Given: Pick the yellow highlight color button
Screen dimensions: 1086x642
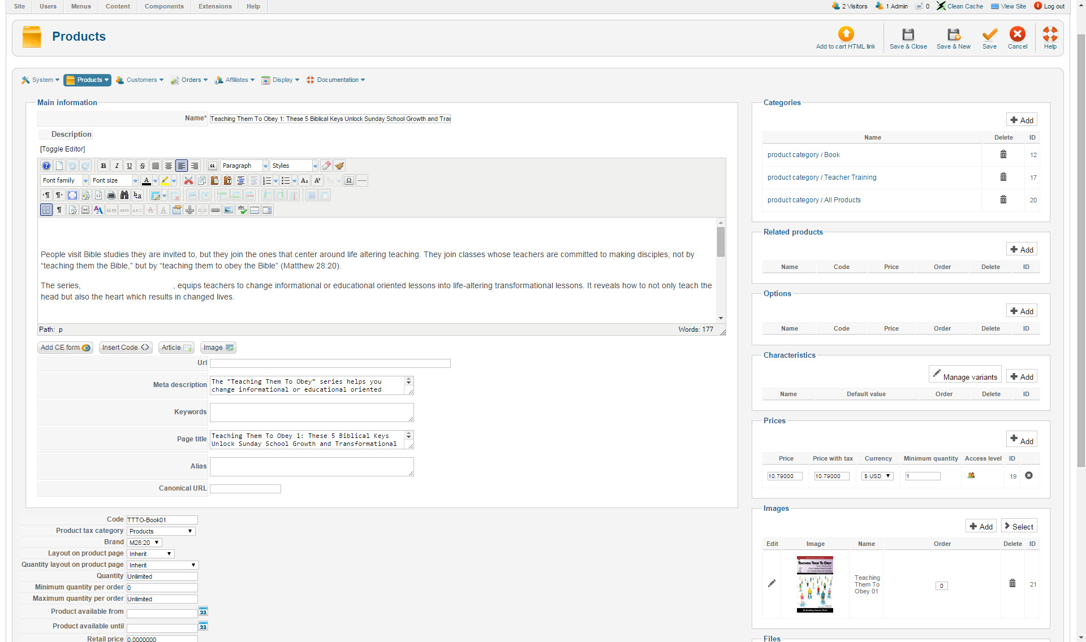Looking at the screenshot, I should (x=165, y=181).
